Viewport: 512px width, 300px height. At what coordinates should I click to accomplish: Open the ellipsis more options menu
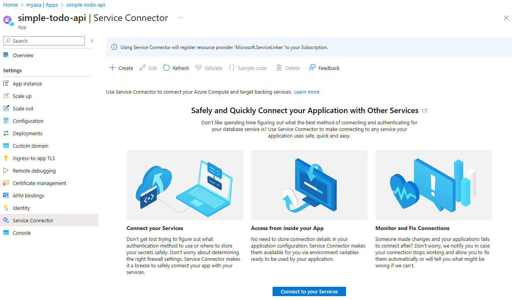[x=180, y=18]
